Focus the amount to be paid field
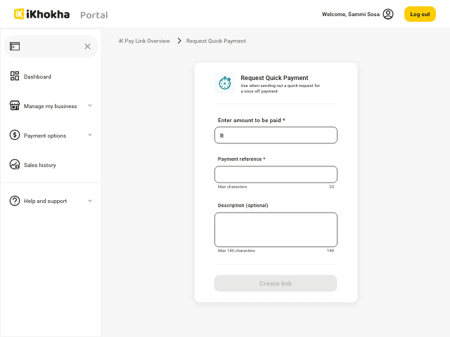The image size is (450, 337). (276, 136)
